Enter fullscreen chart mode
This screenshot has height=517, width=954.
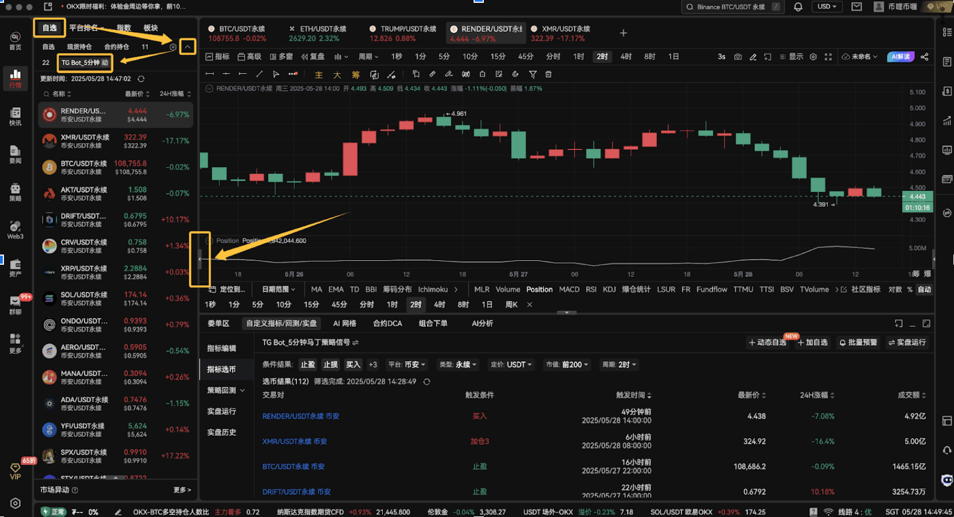829,57
